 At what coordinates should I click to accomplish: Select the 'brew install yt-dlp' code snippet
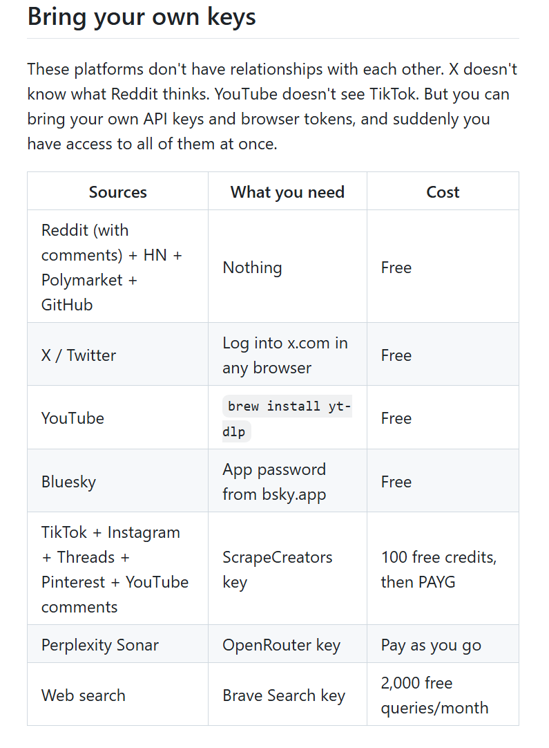(x=287, y=418)
